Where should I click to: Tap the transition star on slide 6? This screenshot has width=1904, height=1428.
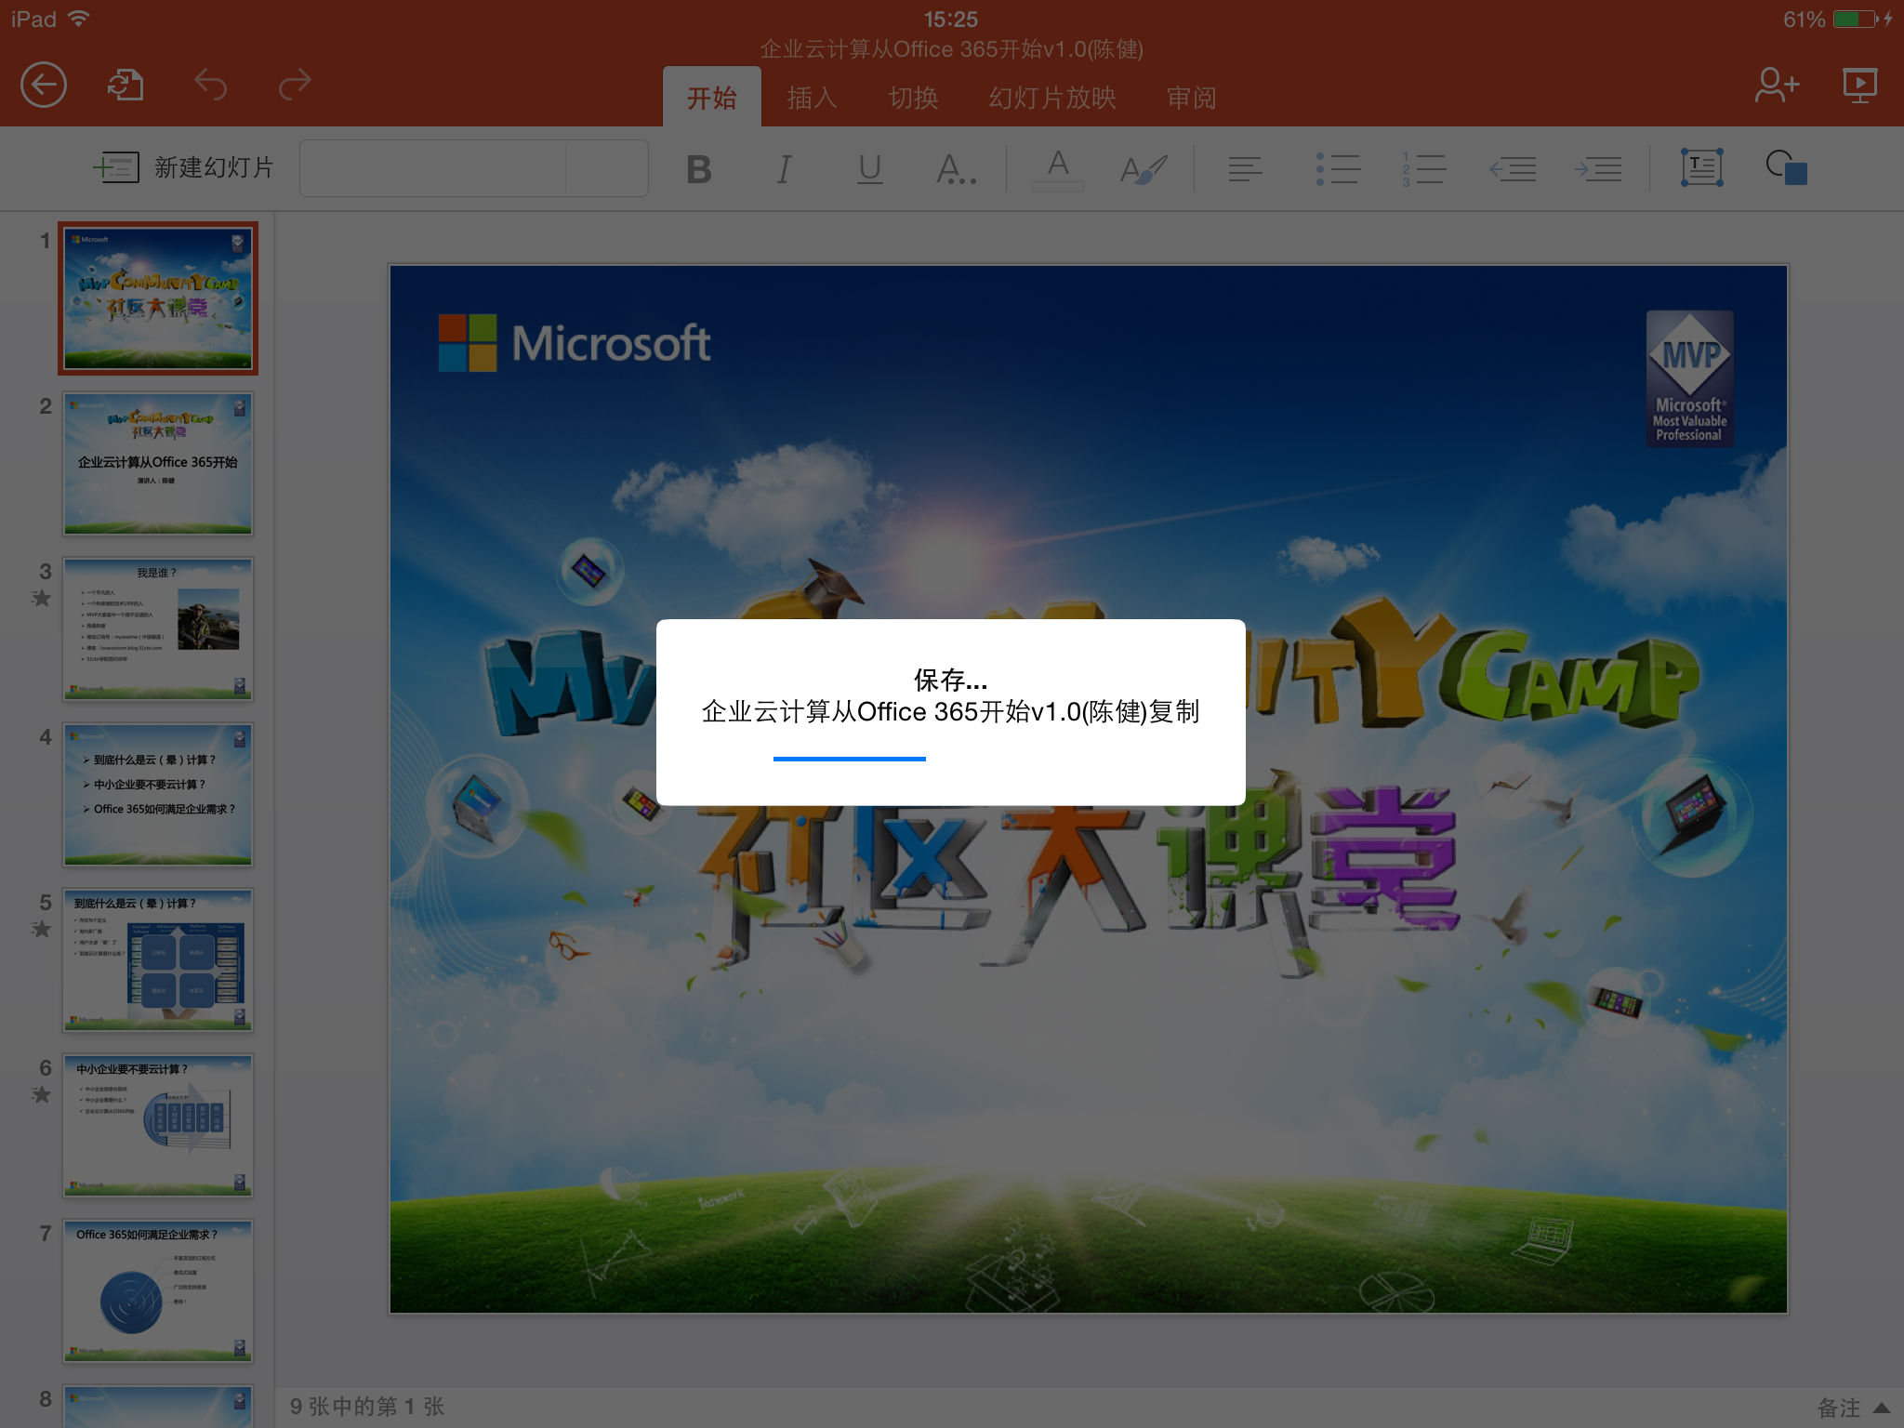(42, 1094)
